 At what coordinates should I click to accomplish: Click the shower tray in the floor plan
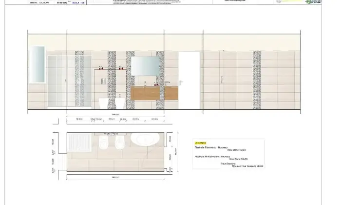[x=76, y=143]
